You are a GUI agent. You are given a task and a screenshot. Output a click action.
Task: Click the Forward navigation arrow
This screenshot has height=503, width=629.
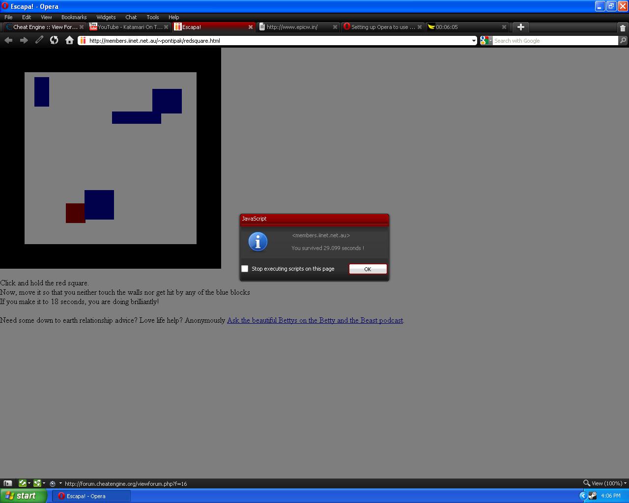point(24,40)
